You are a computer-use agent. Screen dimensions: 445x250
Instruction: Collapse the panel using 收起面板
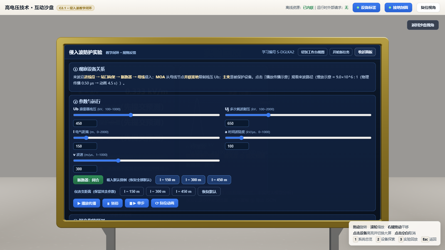click(x=365, y=52)
